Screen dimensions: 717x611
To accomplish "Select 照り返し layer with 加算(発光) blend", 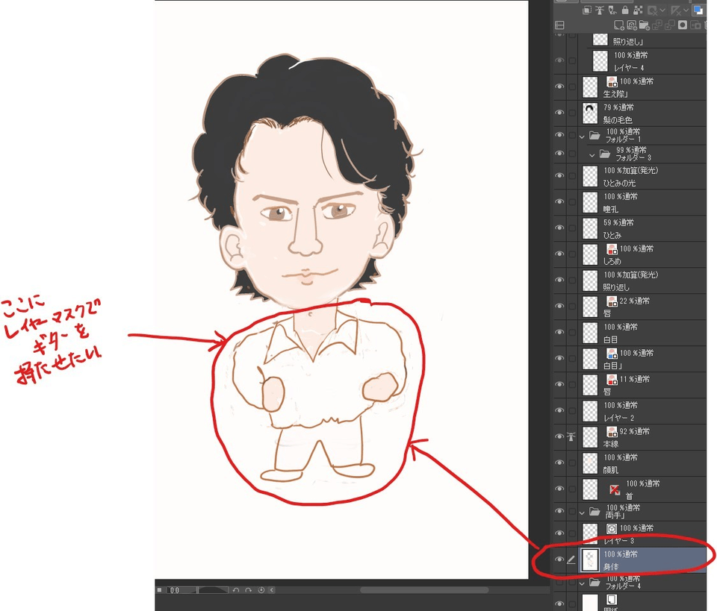I will [642, 281].
